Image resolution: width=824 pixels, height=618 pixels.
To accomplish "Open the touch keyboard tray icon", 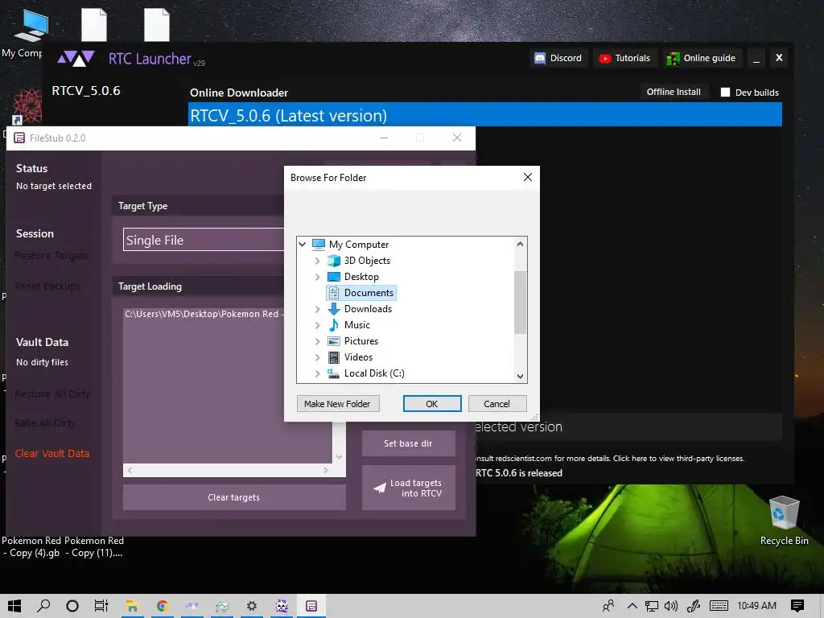I will click(x=719, y=606).
